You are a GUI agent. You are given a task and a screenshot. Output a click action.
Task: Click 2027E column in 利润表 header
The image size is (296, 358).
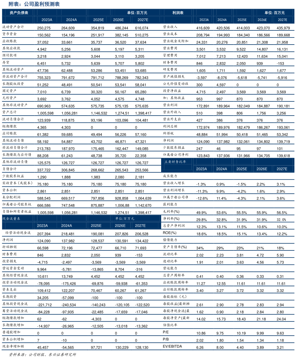click(x=282, y=20)
